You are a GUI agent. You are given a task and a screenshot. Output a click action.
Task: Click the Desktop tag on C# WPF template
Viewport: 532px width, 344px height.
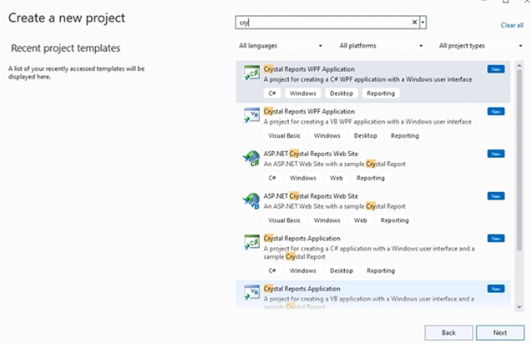pyautogui.click(x=342, y=94)
